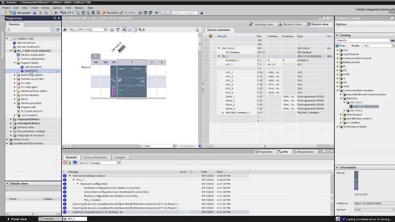The height and width of the screenshot is (222, 395).
Task: Expand Technology modules in hardware catalog
Action: [x=338, y=126]
